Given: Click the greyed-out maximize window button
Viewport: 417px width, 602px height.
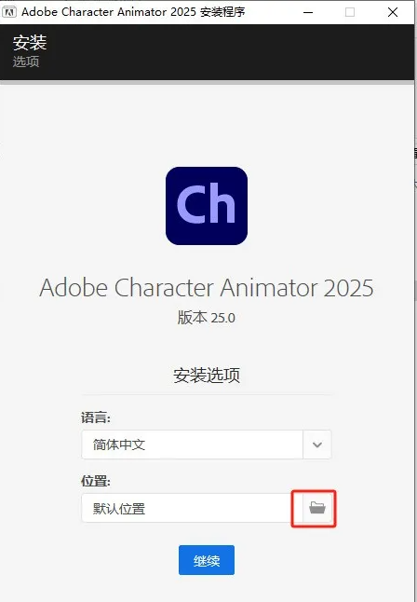Looking at the screenshot, I should [350, 12].
